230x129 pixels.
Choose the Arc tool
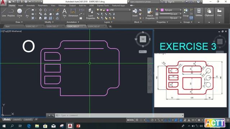tap(27, 13)
